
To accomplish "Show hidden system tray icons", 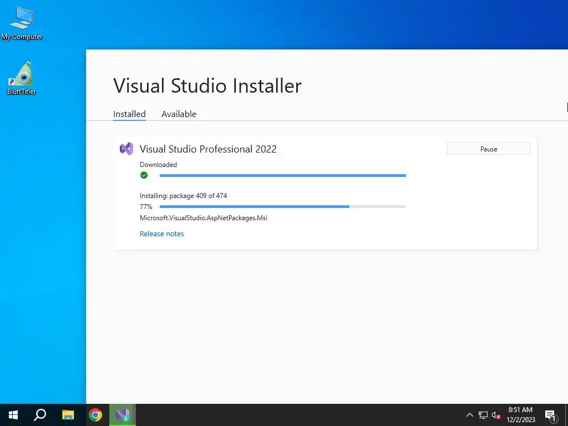I will tap(469, 415).
